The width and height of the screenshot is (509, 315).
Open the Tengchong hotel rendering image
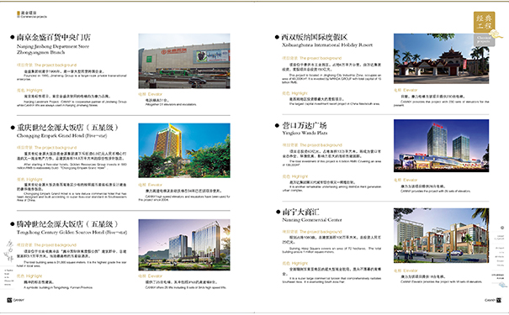(x=184, y=244)
